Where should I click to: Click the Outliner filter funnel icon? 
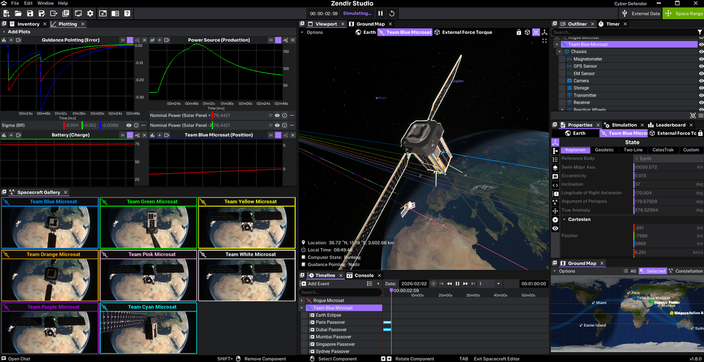pos(700,32)
